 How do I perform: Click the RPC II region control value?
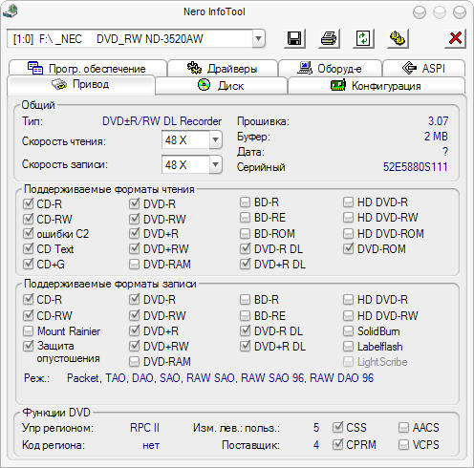pyautogui.click(x=144, y=428)
